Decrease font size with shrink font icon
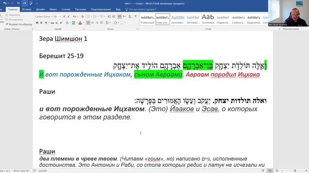This screenshot has width=309, height=173. (x=69, y=17)
